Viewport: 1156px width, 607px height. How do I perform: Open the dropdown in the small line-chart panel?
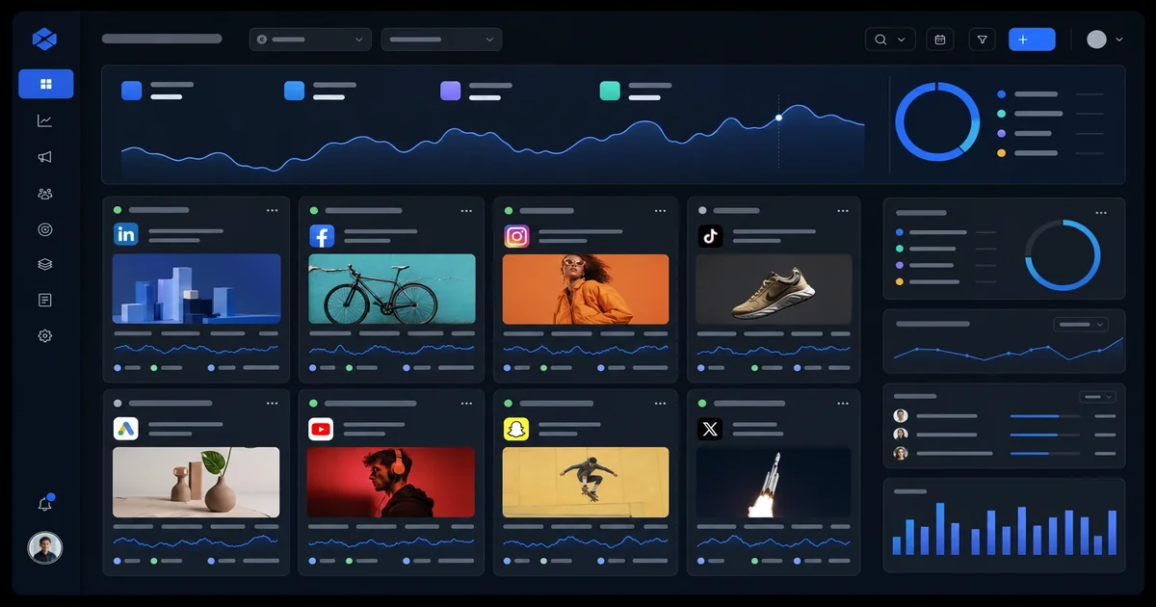1081,325
